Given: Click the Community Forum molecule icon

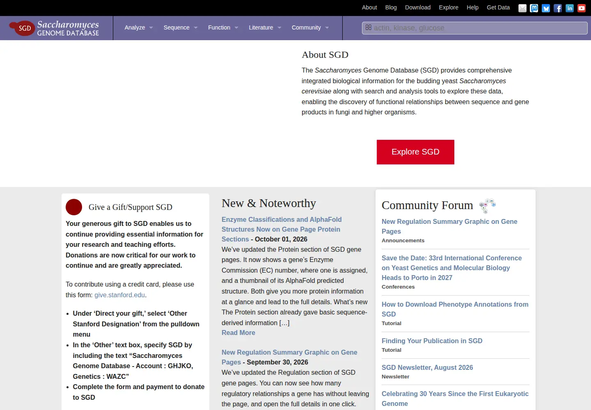Looking at the screenshot, I should [487, 205].
